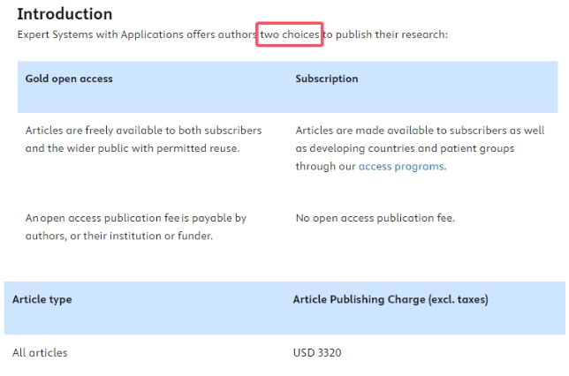The height and width of the screenshot is (376, 569).
Task: Click the All articles table cell
Action: tap(40, 353)
